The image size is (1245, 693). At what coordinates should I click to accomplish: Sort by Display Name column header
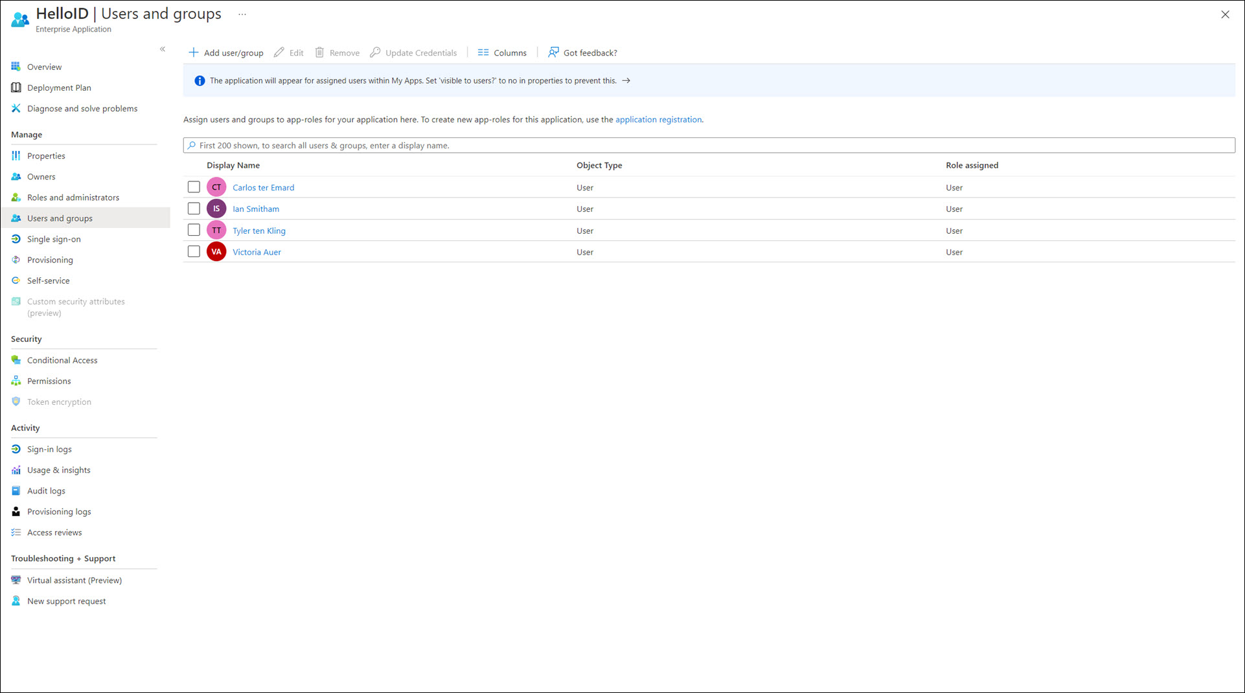click(233, 165)
